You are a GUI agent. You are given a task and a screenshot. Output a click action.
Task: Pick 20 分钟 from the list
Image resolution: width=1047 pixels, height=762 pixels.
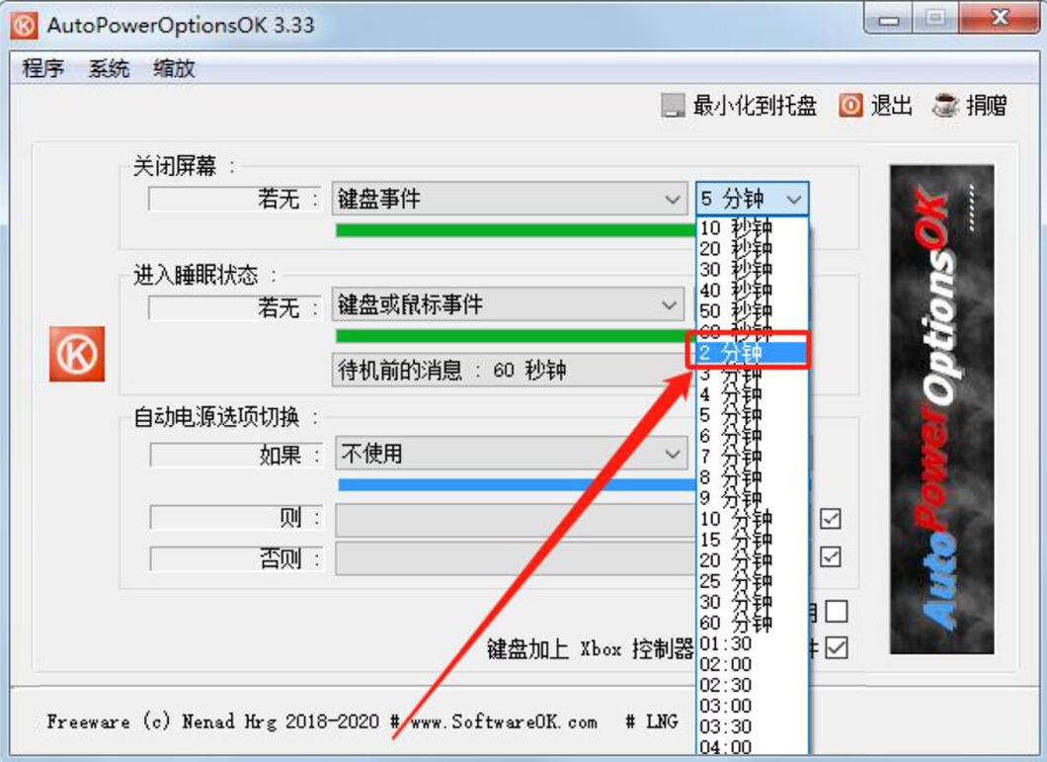tap(752, 560)
